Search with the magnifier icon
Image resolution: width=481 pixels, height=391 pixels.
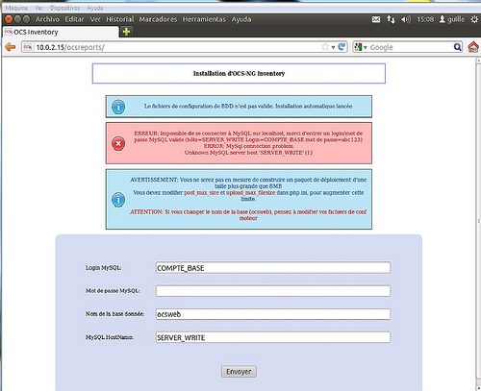[x=458, y=47]
